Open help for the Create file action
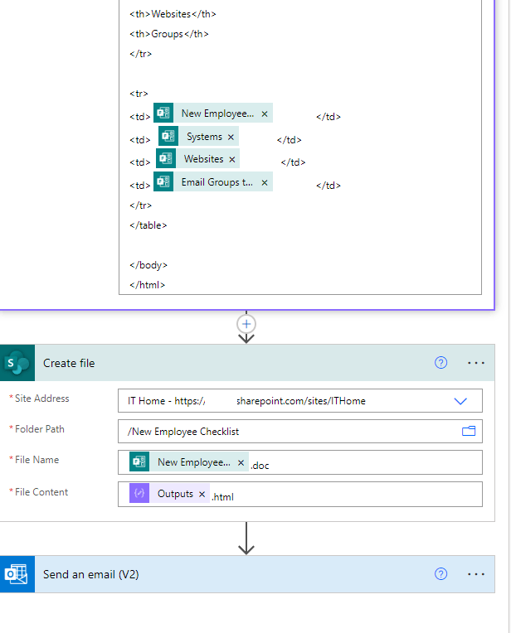The width and height of the screenshot is (511, 633). tap(440, 363)
